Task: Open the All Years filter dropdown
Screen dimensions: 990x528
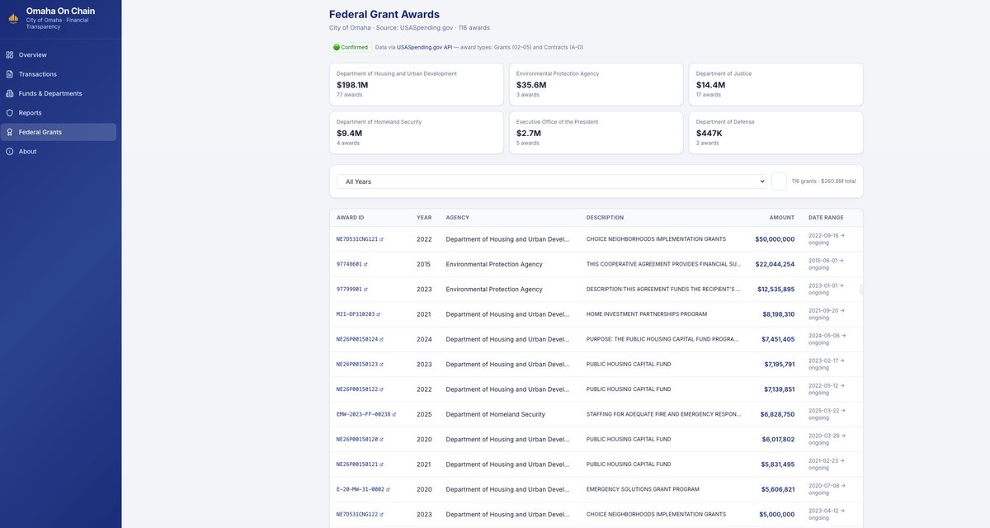Action: click(x=551, y=181)
